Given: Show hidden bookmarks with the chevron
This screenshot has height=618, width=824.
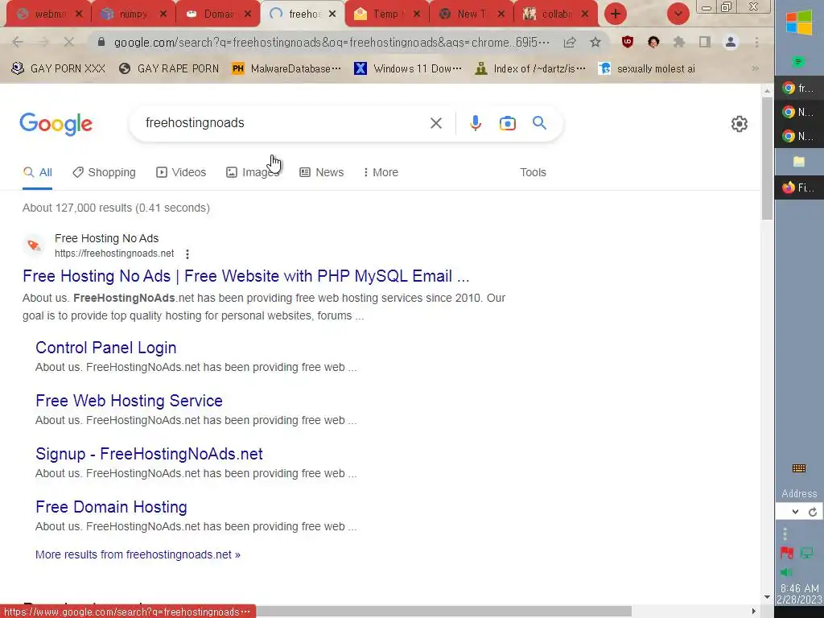Looking at the screenshot, I should click(x=756, y=68).
